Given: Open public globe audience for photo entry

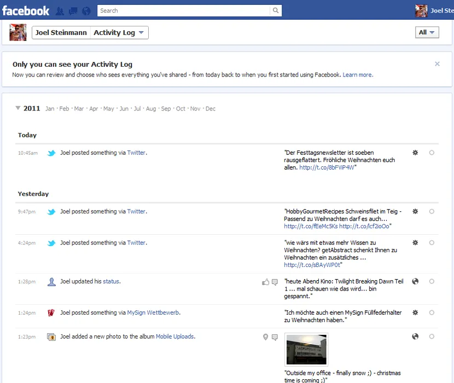Looking at the screenshot, I should 415,336.
